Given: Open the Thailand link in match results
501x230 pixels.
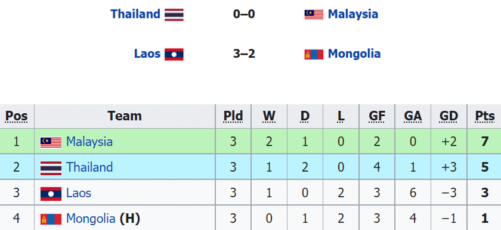Looking at the screenshot, I should click(135, 14).
